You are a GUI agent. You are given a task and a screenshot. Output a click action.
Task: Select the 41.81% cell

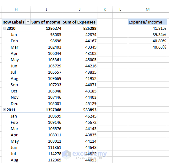click(148, 28)
